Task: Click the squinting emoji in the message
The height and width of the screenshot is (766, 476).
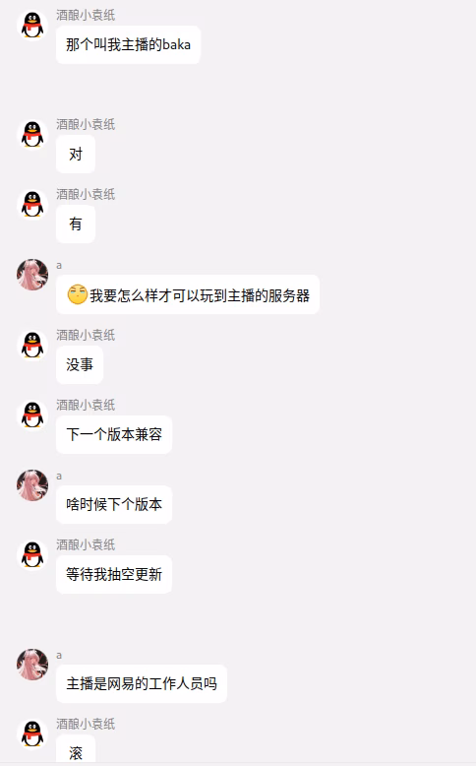Action: click(77, 294)
